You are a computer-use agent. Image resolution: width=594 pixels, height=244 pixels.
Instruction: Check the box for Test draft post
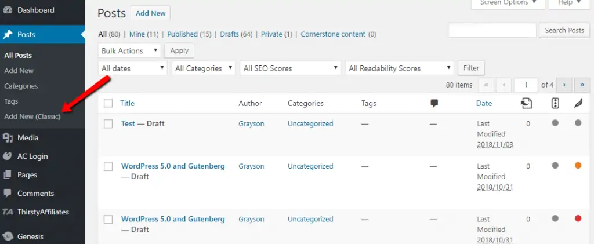point(108,123)
